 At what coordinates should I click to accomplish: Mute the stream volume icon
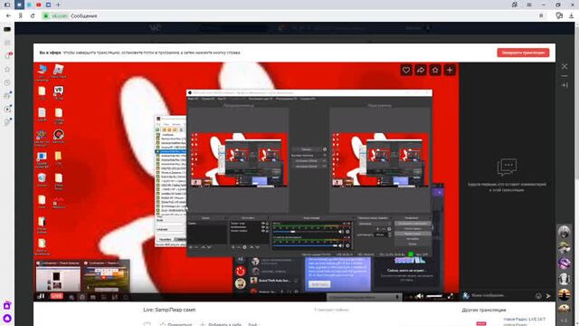click(419, 296)
